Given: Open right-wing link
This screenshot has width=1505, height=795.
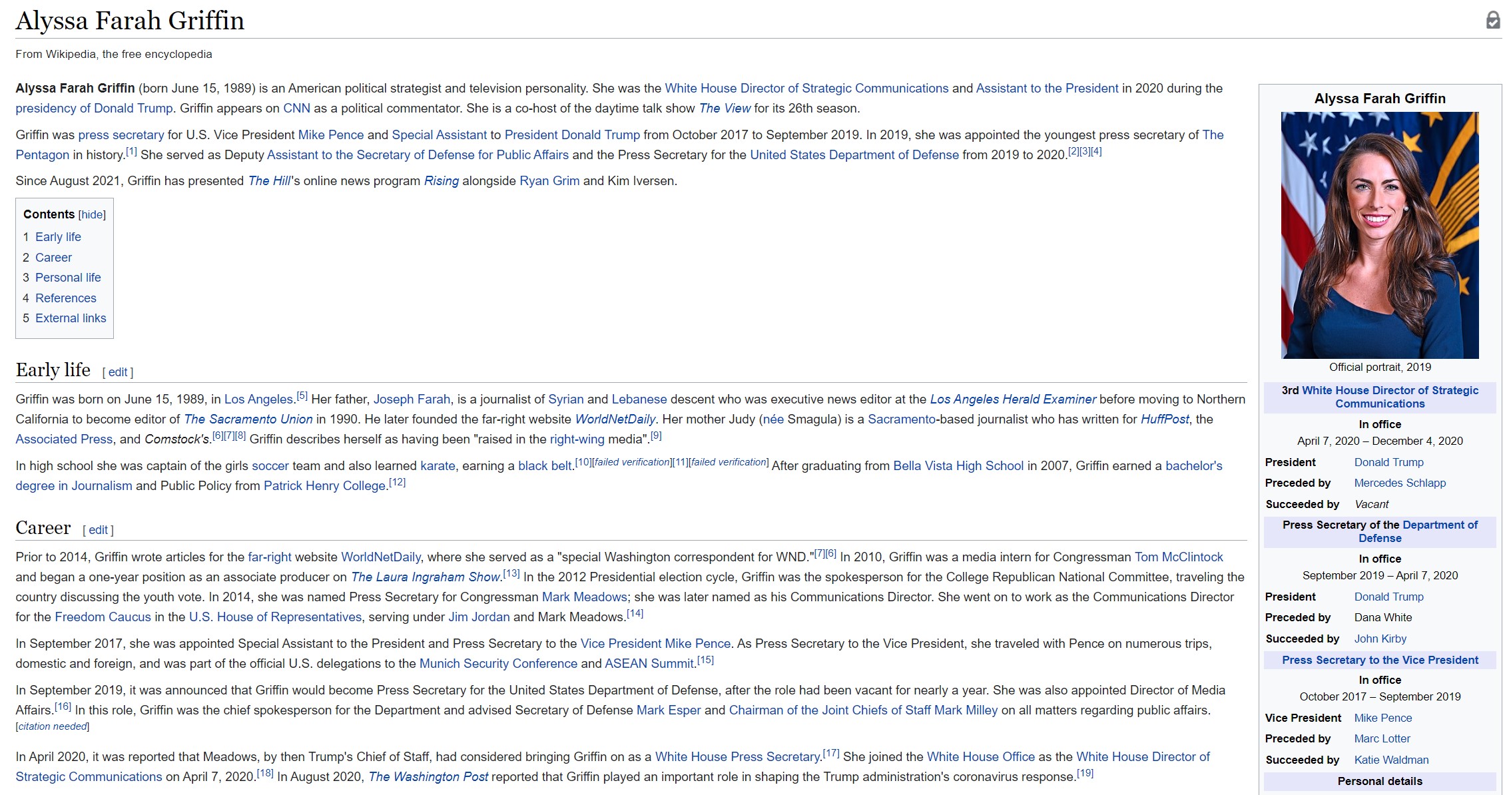Looking at the screenshot, I should pos(577,439).
